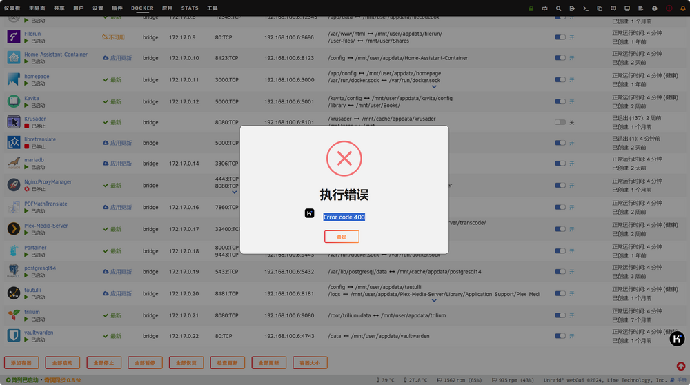Open the 应用 menu tab
Viewport: 690px width, 385px height.
[167, 8]
